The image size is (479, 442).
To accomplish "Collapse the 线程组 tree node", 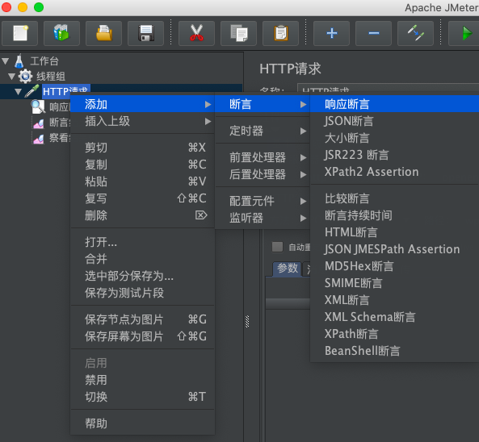I will (11, 77).
